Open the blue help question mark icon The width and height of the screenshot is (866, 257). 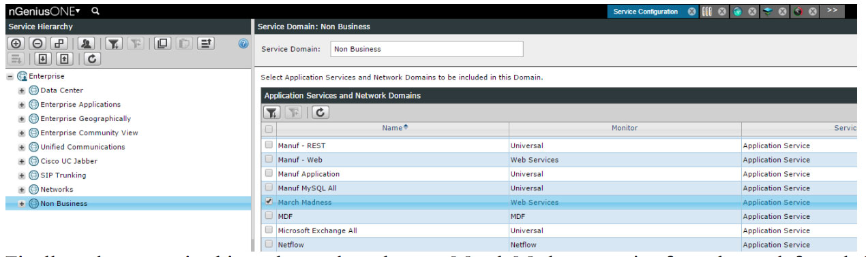[x=243, y=44]
